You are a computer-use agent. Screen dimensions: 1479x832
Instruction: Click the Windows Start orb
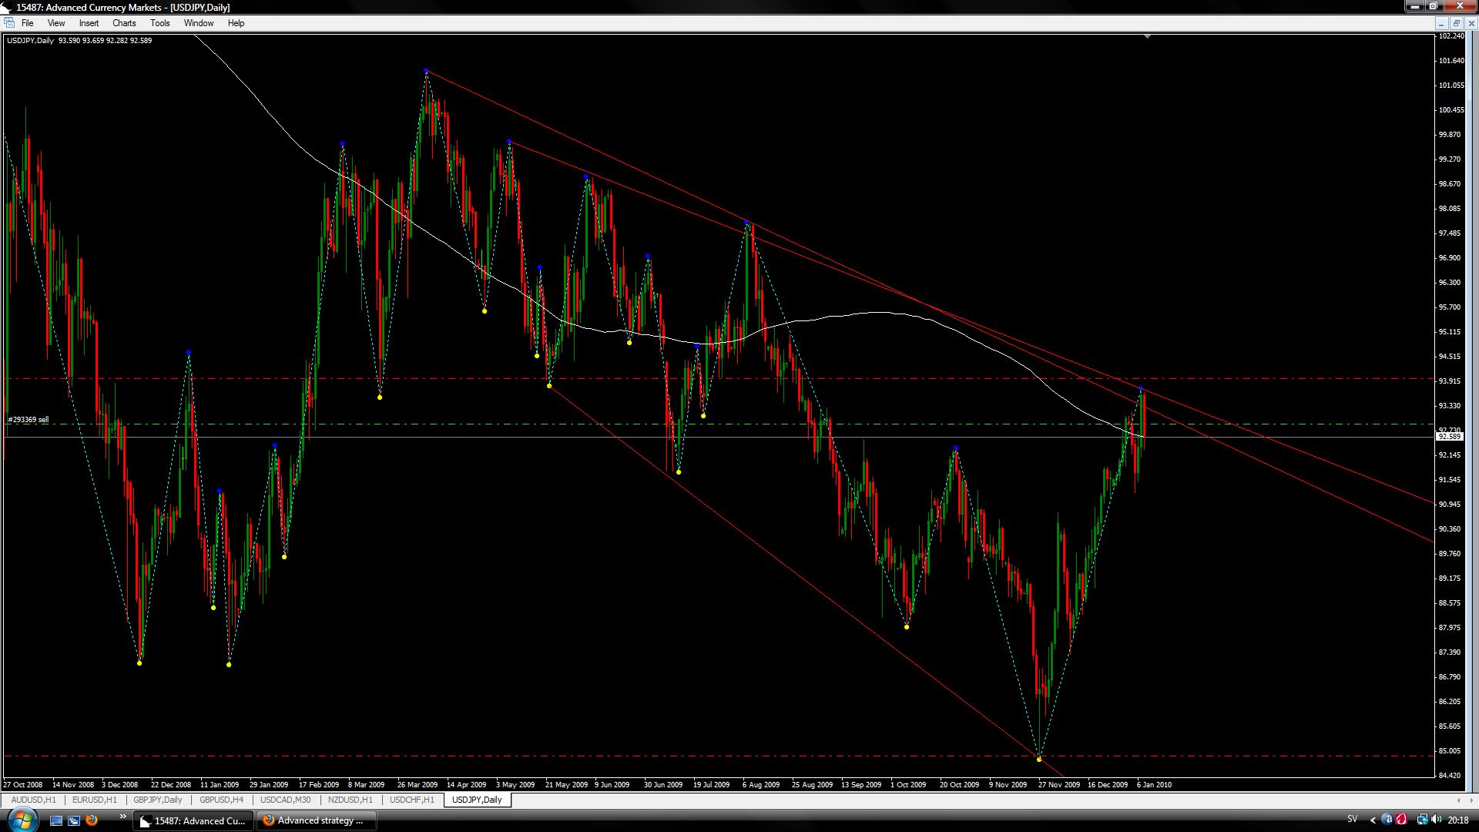tap(22, 820)
